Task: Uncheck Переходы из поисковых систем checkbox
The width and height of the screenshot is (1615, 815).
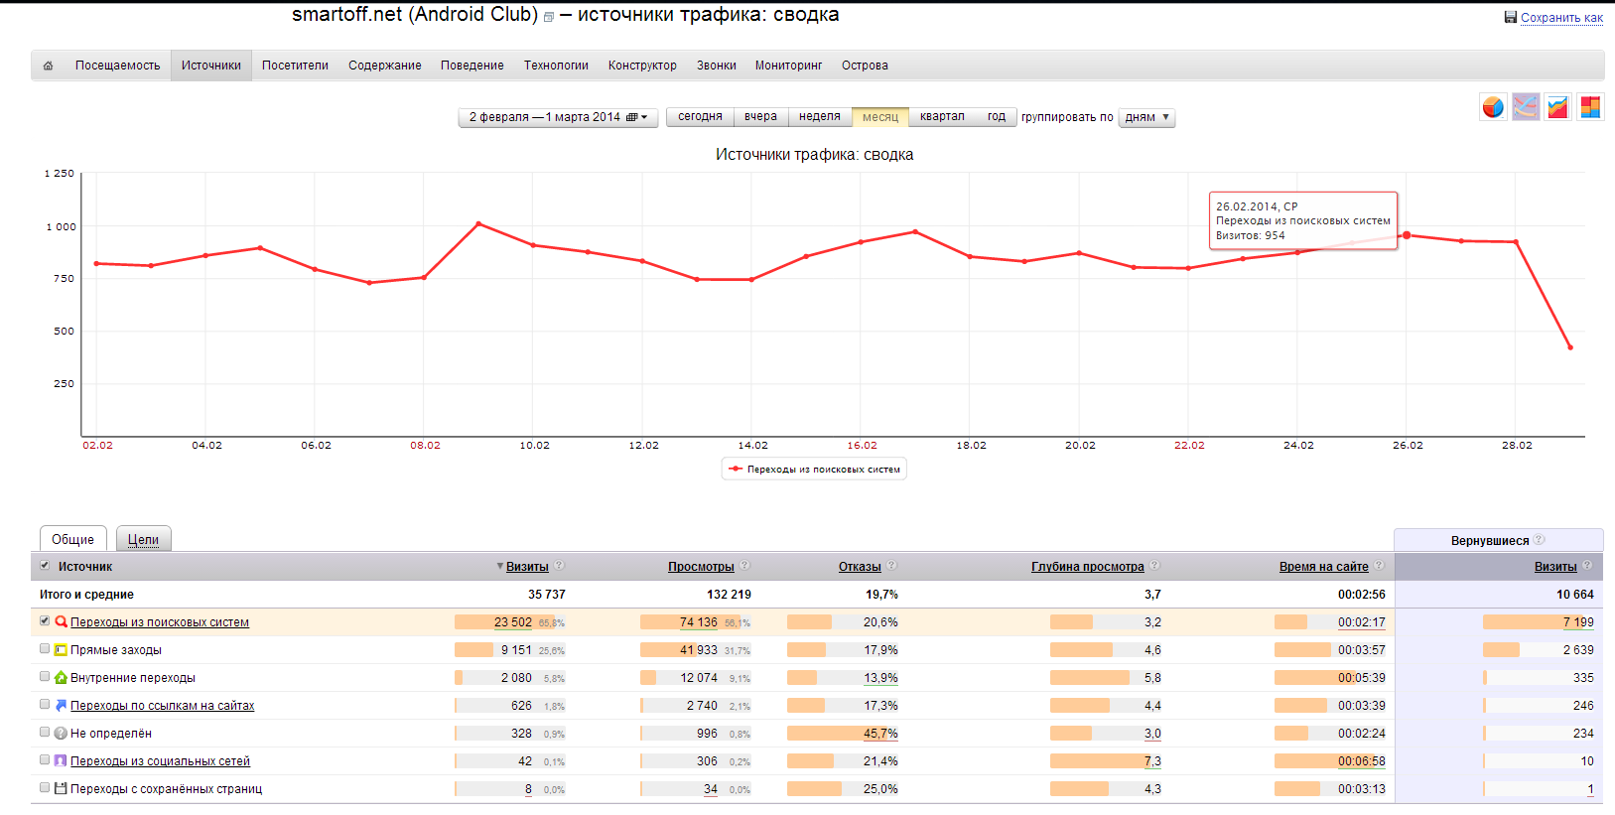Action: (45, 621)
